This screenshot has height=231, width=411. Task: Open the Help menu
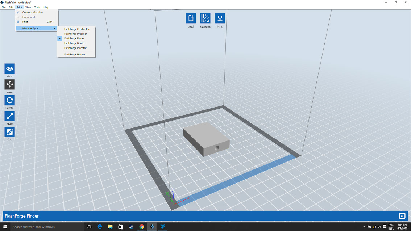pyautogui.click(x=46, y=7)
